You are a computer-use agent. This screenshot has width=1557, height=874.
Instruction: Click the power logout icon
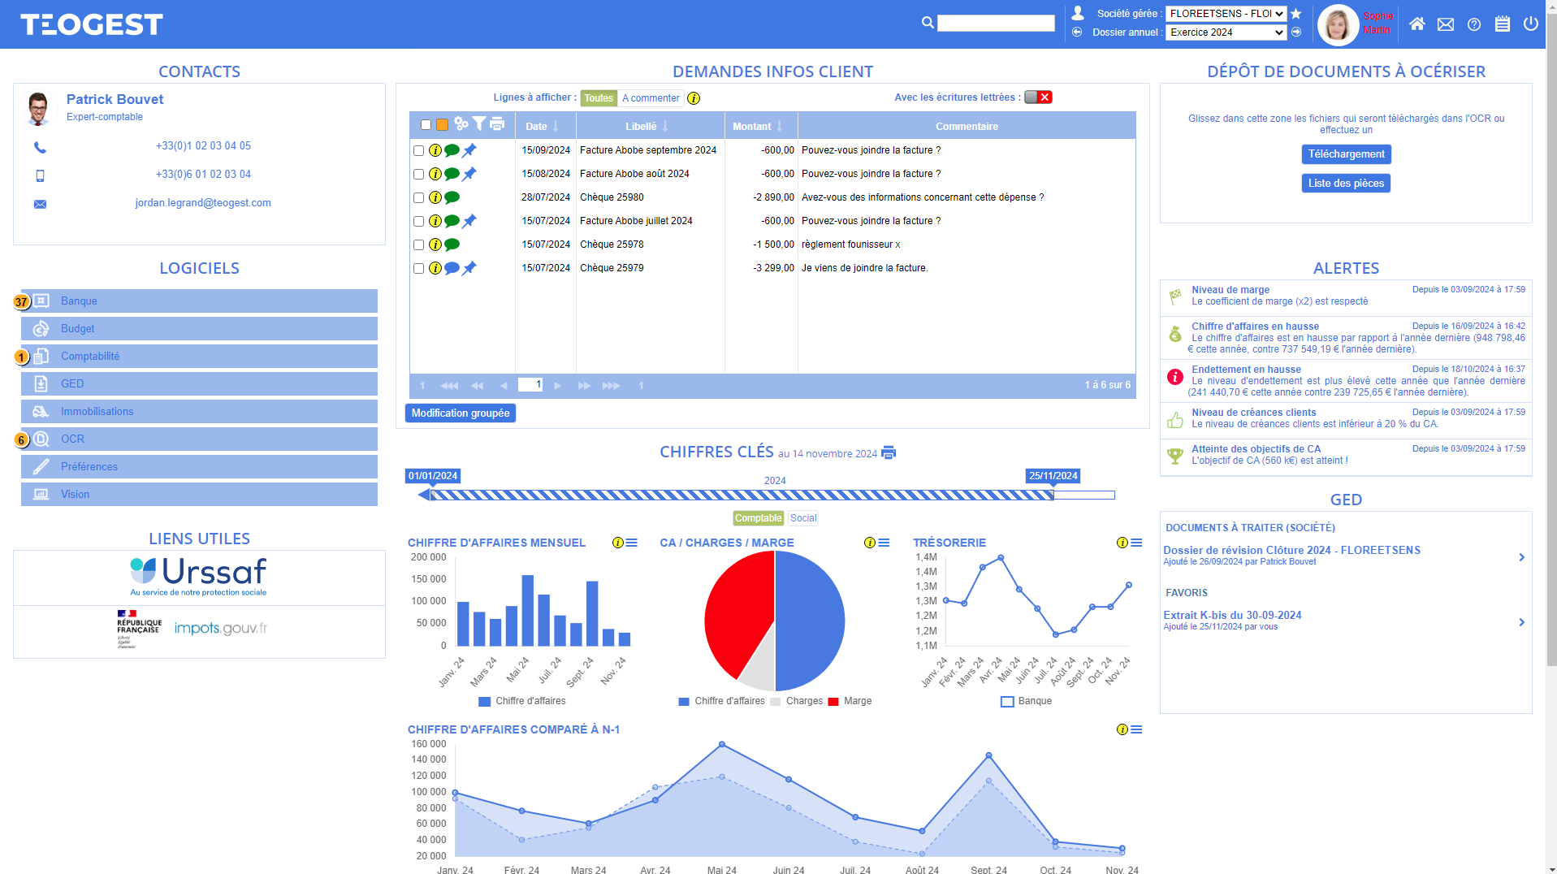(1530, 24)
